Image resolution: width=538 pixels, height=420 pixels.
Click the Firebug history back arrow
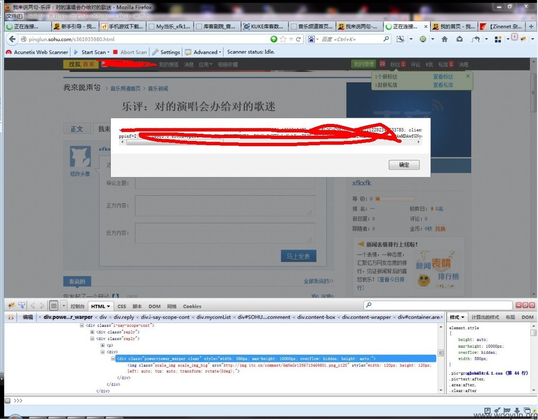pos(33,306)
